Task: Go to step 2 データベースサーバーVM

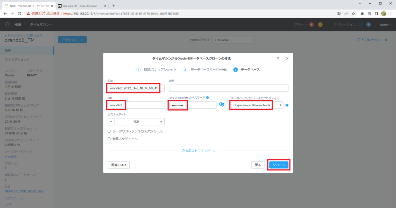Action: coord(205,70)
